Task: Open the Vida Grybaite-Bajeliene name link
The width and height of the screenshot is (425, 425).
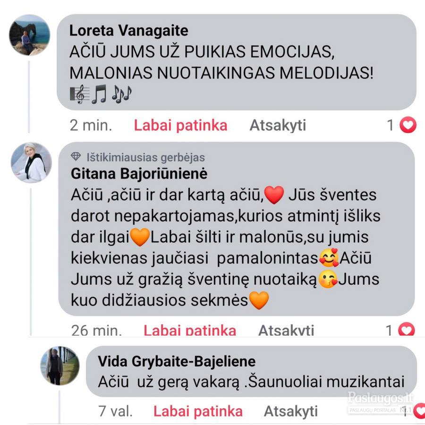Action: tap(177, 361)
